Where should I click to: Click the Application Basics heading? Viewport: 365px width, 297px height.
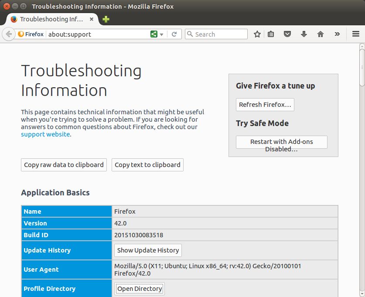pyautogui.click(x=55, y=193)
